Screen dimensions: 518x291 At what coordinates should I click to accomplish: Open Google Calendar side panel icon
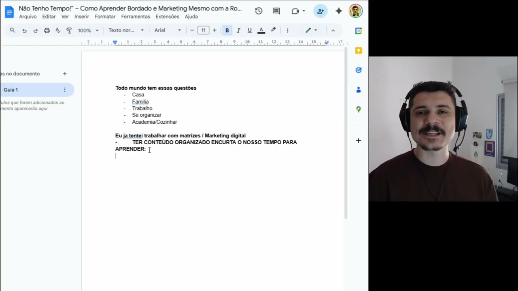358,31
